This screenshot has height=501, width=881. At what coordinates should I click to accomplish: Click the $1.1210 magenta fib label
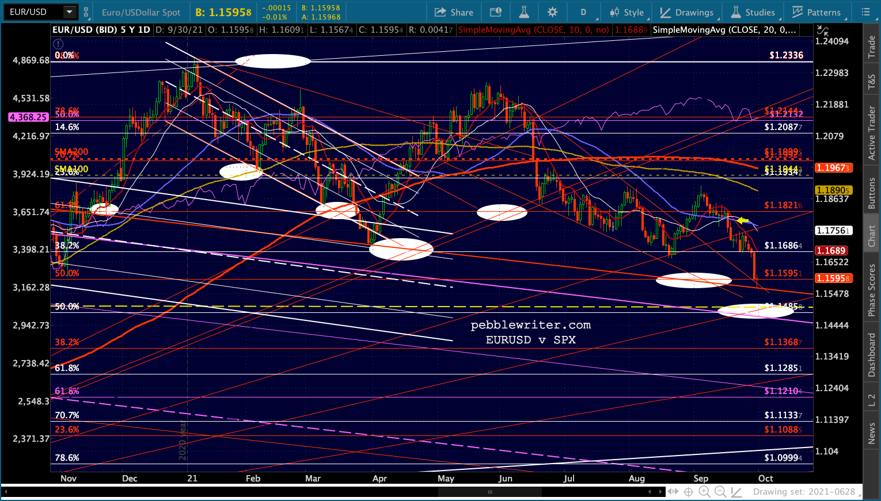[783, 391]
